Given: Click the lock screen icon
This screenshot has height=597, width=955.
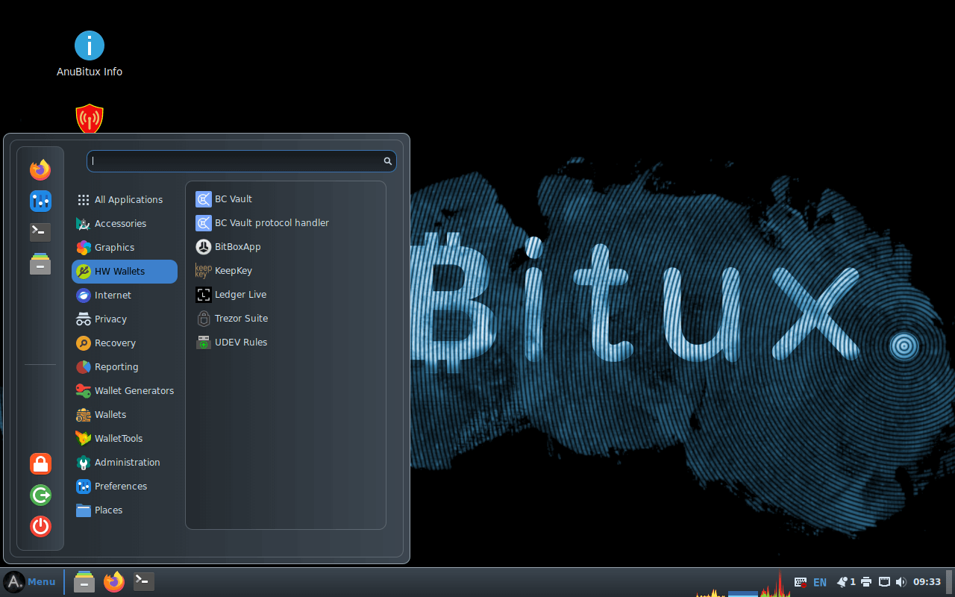Looking at the screenshot, I should pos(40,463).
